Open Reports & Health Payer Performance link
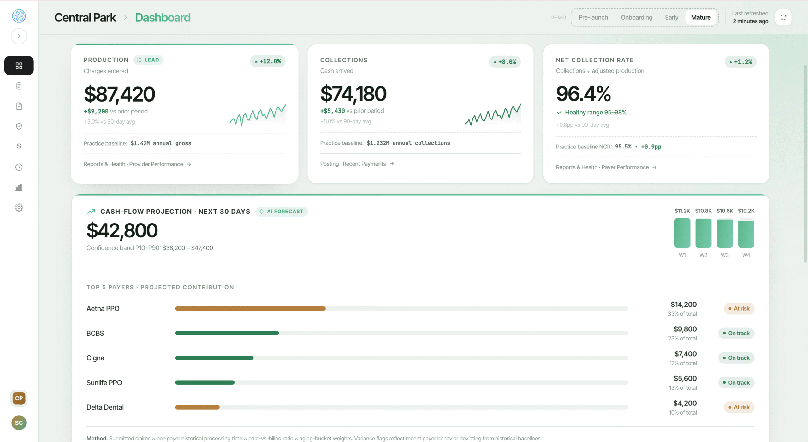Screen dimensions: 808x442 (x=606, y=167)
